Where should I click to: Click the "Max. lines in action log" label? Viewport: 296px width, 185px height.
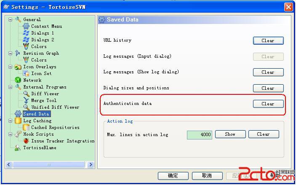(137, 135)
